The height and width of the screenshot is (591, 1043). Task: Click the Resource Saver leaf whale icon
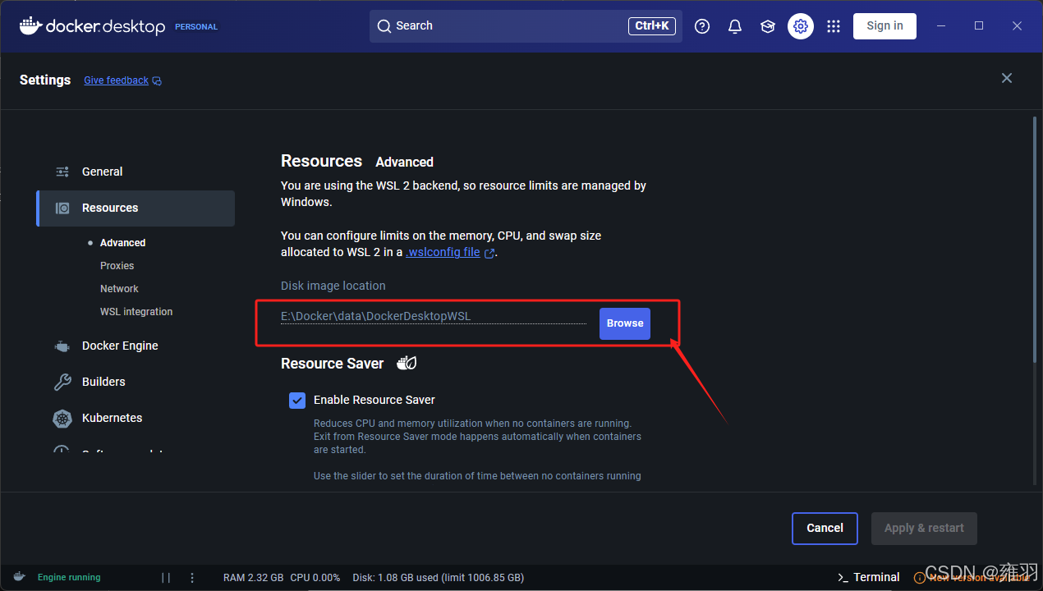[x=407, y=363]
